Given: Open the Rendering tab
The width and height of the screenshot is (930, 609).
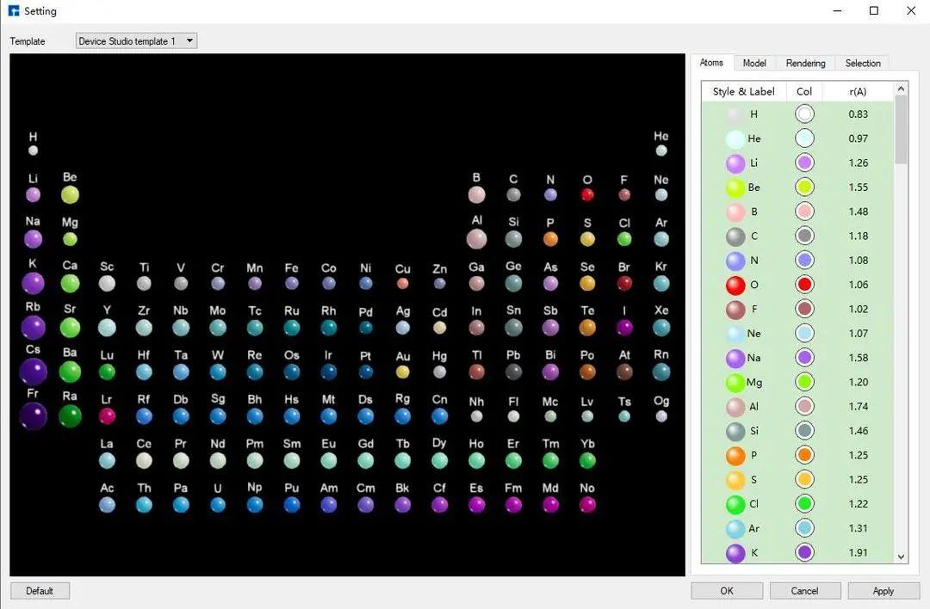Looking at the screenshot, I should [805, 63].
